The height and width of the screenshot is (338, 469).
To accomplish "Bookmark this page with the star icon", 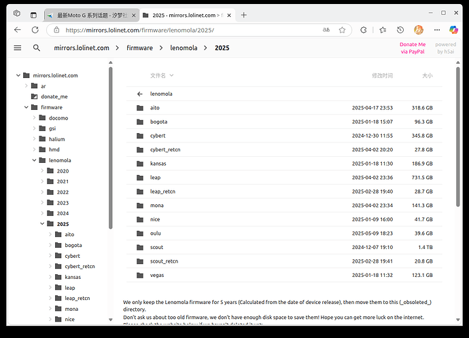I will click(x=342, y=30).
